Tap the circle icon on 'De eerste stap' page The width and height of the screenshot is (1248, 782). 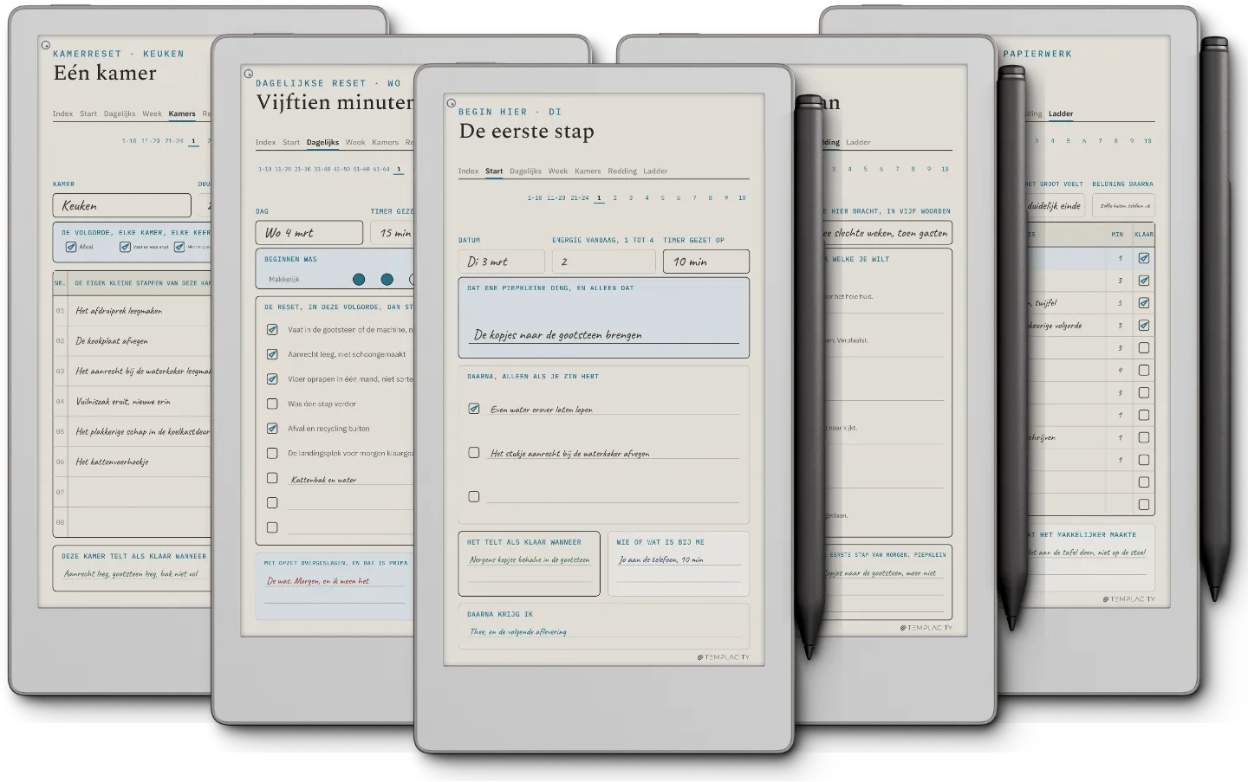point(451,103)
